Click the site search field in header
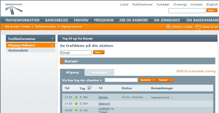219x113 pixels. [x=187, y=11]
